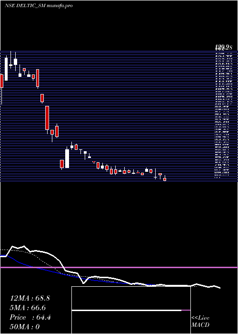Viewport: 238px width, 334px height.
Task: Click the NSE DELTIC_SM munafa.pro title text
Action: [x=39, y=6]
